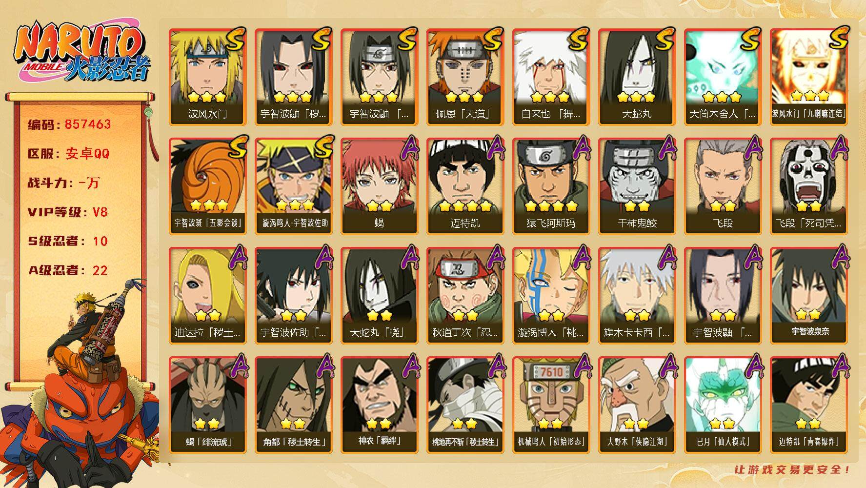Select the 巳月「仙人模式」 card
866x488 pixels.
(723, 405)
